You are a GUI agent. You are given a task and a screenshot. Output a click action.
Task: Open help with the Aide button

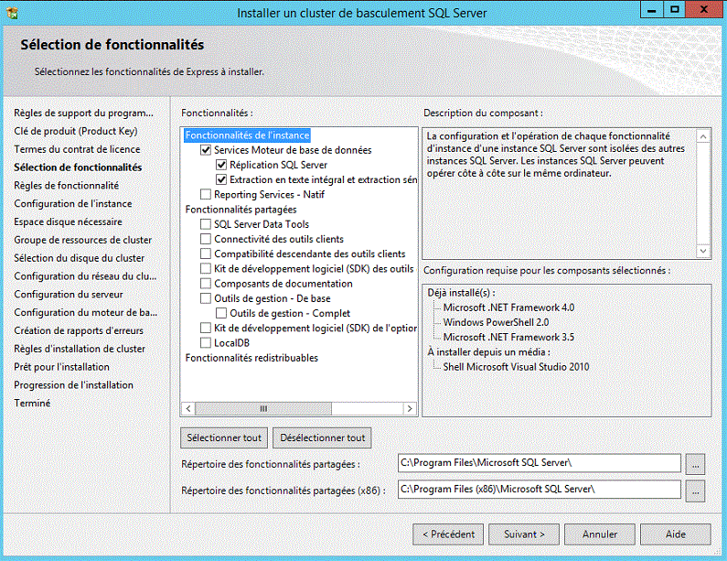[x=676, y=534]
